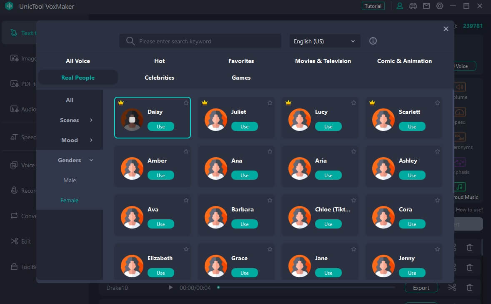Click the Text to speech sidebar icon
This screenshot has width=491, height=304.
(x=14, y=33)
